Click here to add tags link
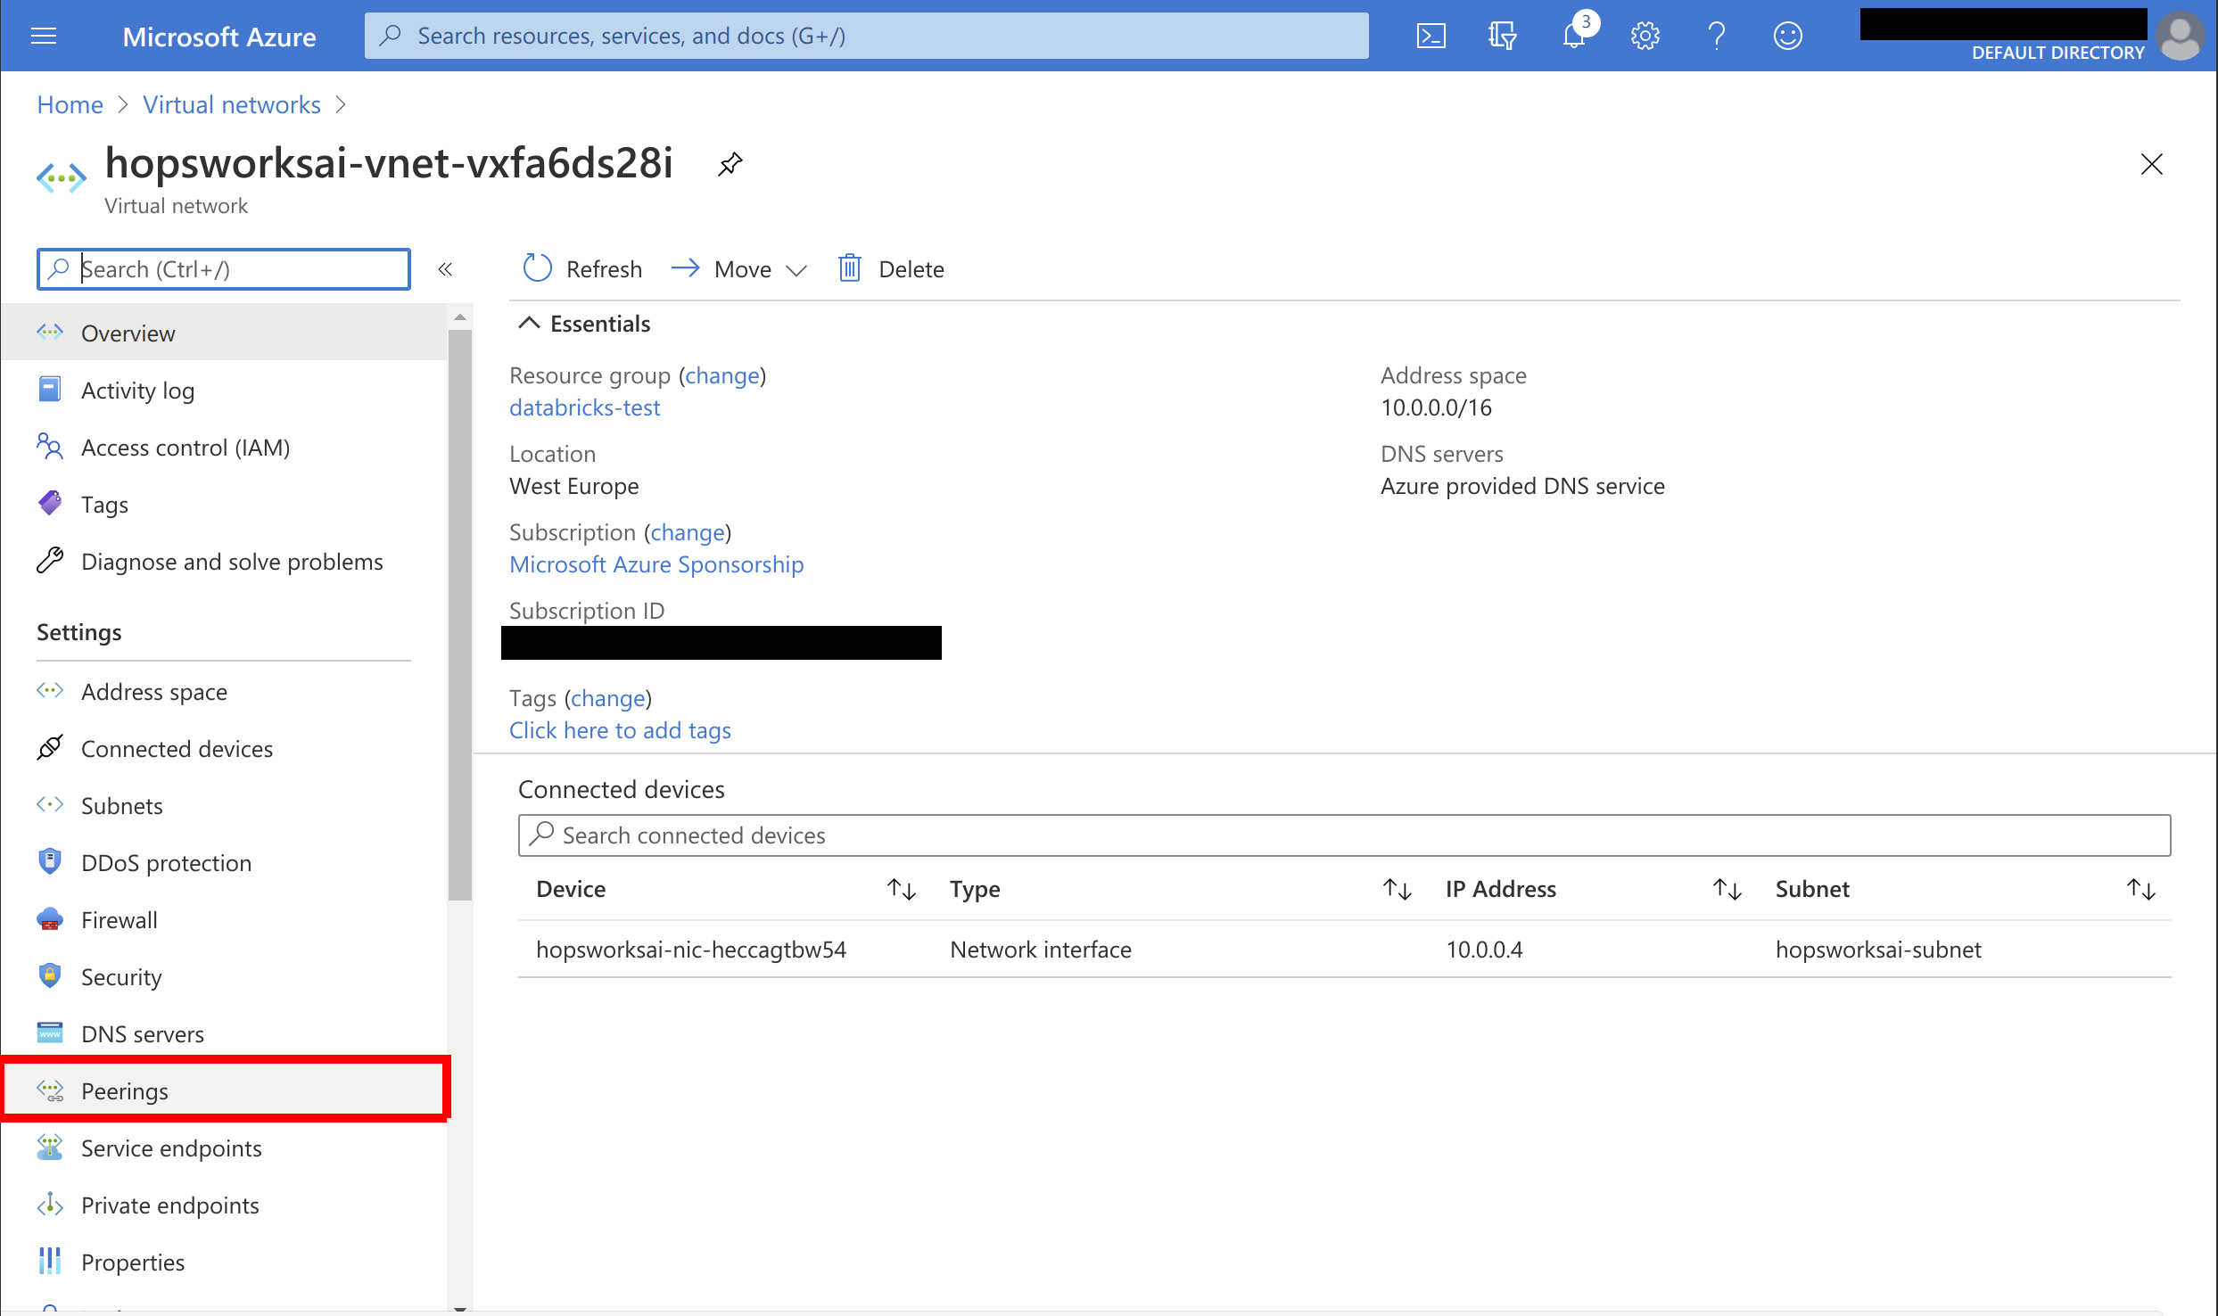The image size is (2218, 1316). coord(620,730)
